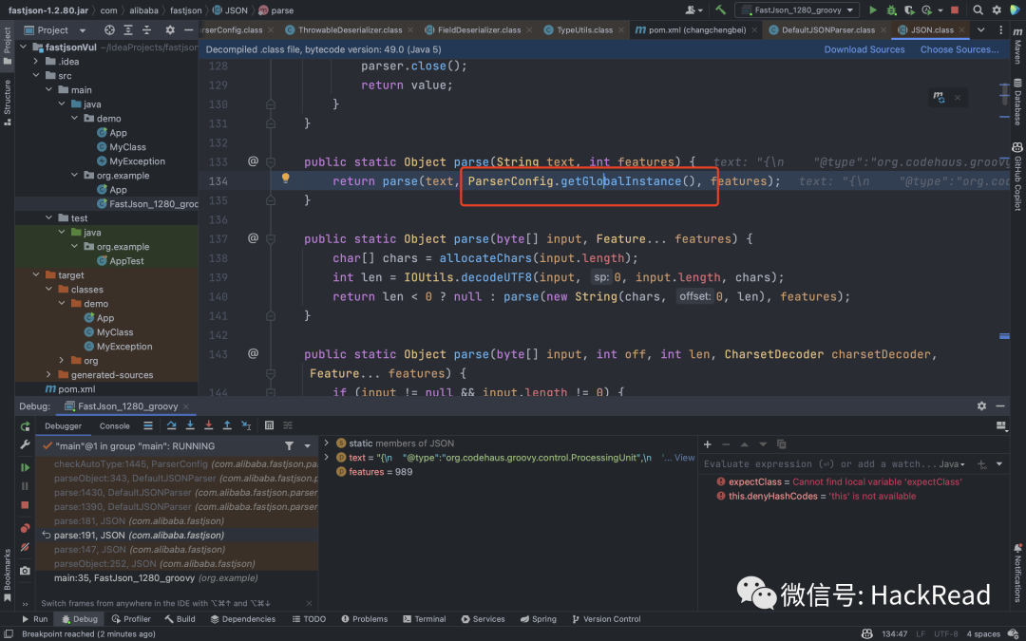Viewport: 1026px width, 641px height.
Task: Toggle Run tool window button
Action: (35, 619)
